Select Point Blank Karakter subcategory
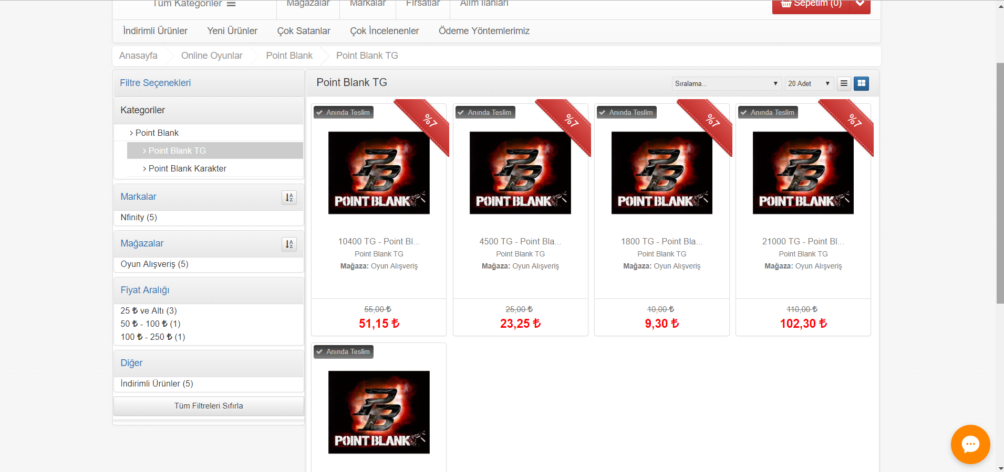Image resolution: width=1004 pixels, height=472 pixels. click(x=187, y=168)
